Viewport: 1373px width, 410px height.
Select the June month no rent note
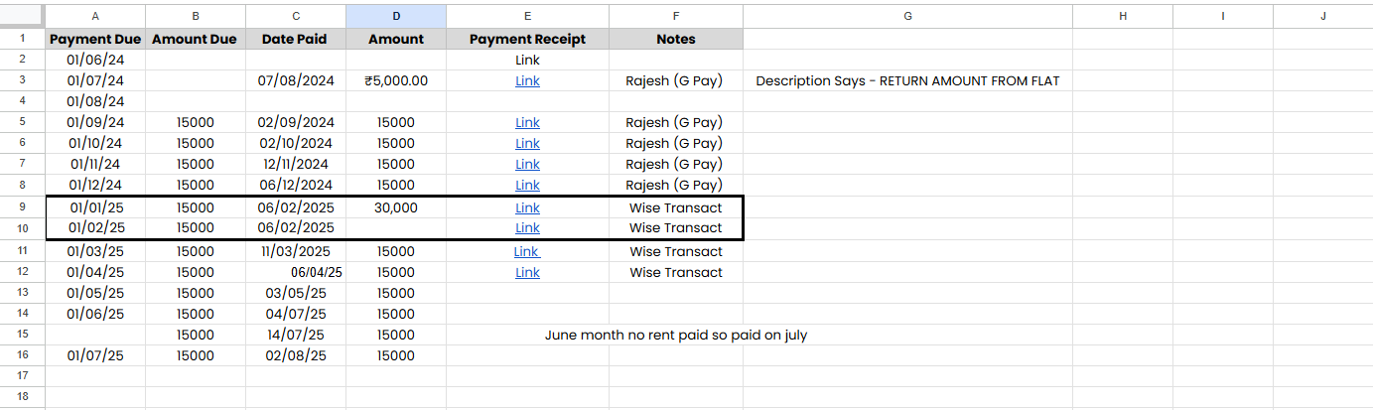click(x=676, y=335)
